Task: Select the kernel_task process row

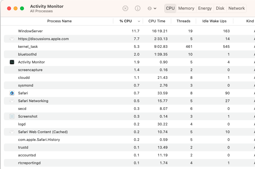Action: pos(28,47)
